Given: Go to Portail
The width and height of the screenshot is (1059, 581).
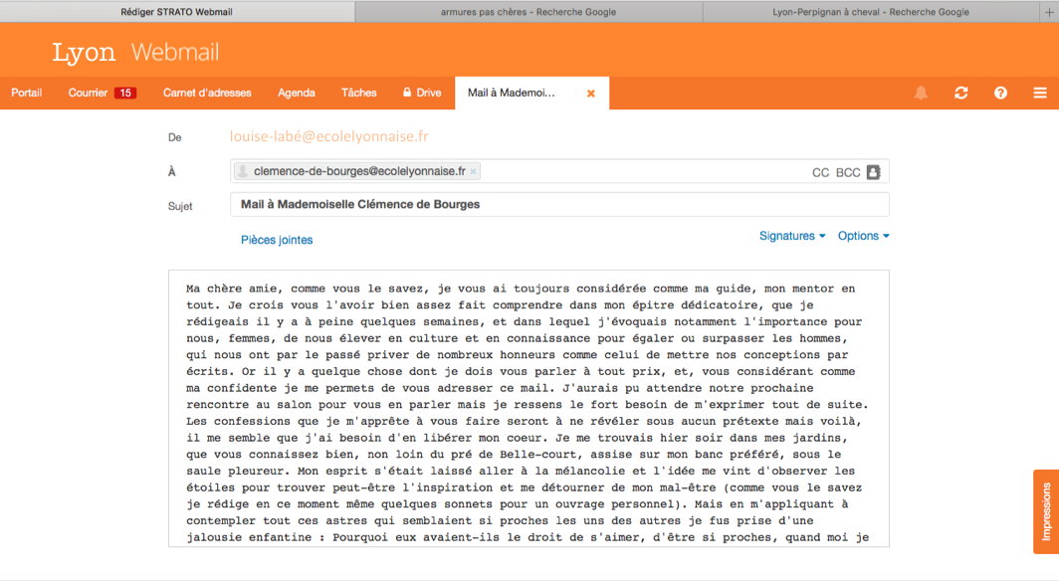Looking at the screenshot, I should coord(26,94).
